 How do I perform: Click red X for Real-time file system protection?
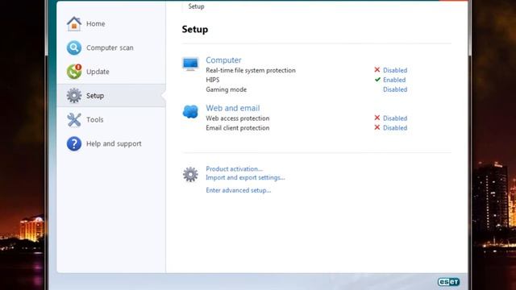click(x=377, y=70)
